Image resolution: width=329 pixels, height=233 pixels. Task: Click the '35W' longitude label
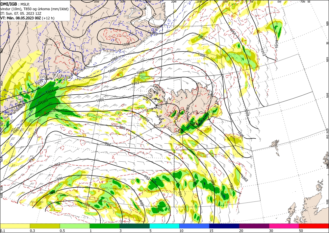point(96,1)
